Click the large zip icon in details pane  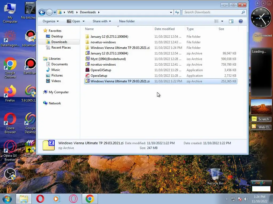tap(49, 145)
